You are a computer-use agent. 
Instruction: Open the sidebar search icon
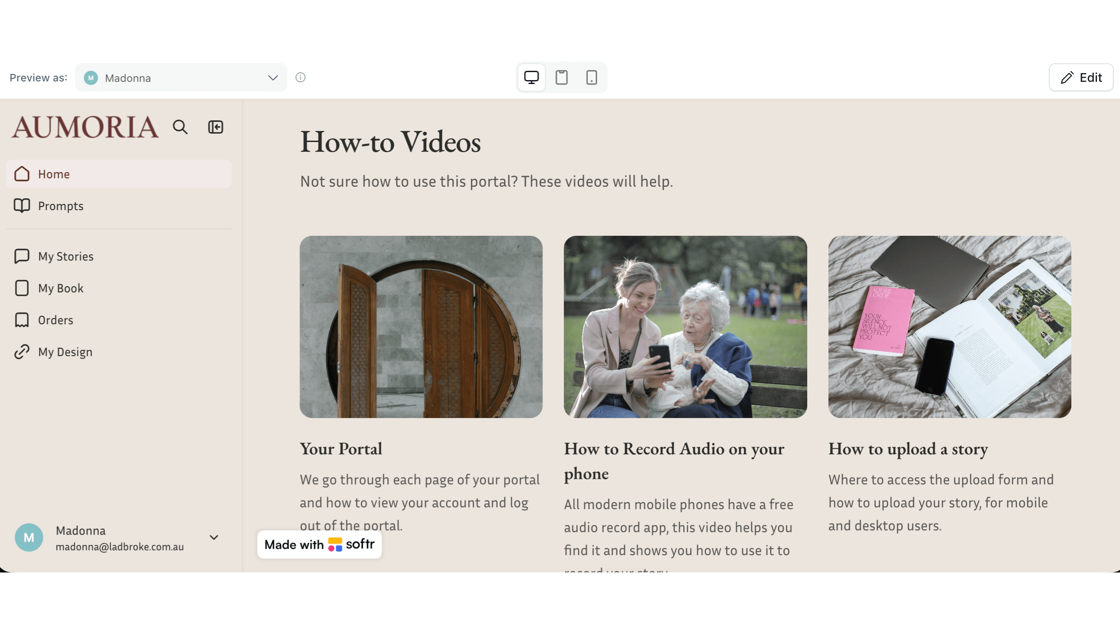click(180, 127)
